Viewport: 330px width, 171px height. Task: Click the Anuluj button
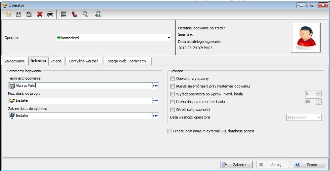272,165
